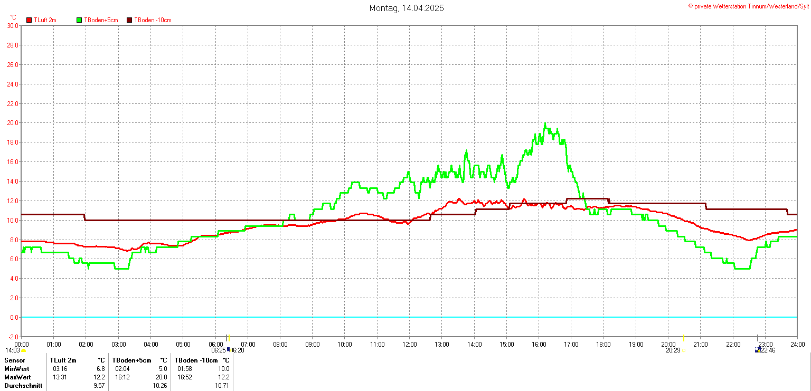Click the MaxWert row label
This screenshot has width=811, height=391.
(x=17, y=377)
